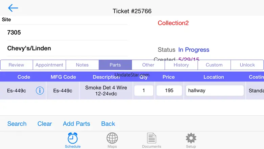Select the Parts tab
The height and width of the screenshot is (149, 264).
pyautogui.click(x=115, y=65)
